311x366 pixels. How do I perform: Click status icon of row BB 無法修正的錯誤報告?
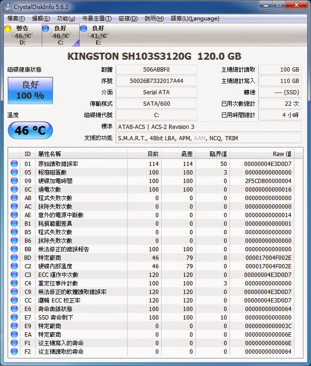[14, 249]
